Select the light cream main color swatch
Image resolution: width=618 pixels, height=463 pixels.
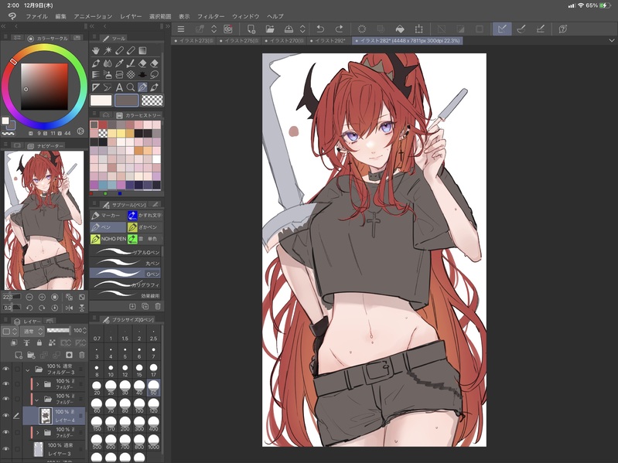pos(101,100)
